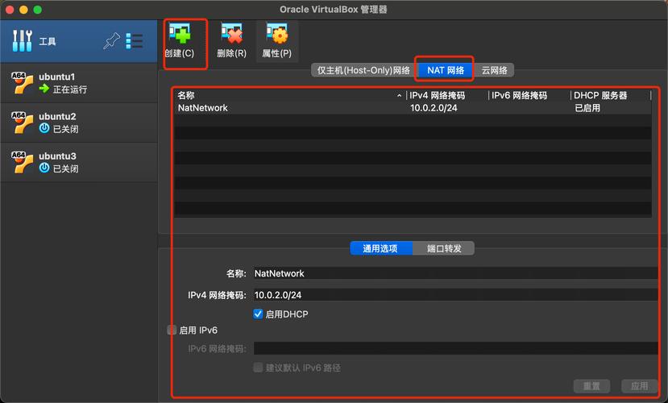Click ubuntu3 powered-off status icon
The height and width of the screenshot is (403, 668).
[x=44, y=168]
